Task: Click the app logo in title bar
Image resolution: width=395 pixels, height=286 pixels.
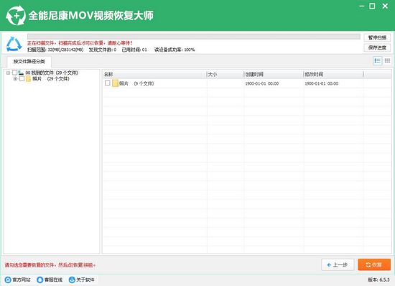Action: click(16, 16)
